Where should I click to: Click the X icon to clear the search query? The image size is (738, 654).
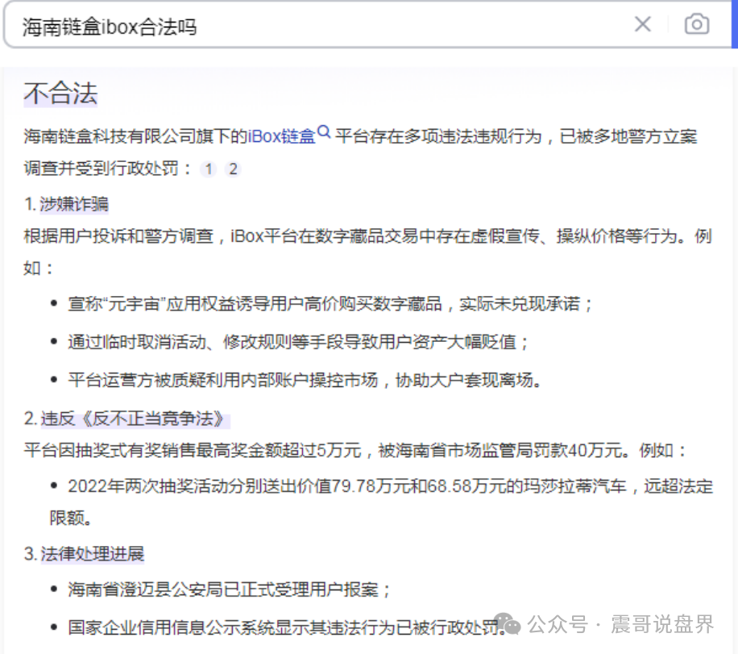tap(642, 24)
